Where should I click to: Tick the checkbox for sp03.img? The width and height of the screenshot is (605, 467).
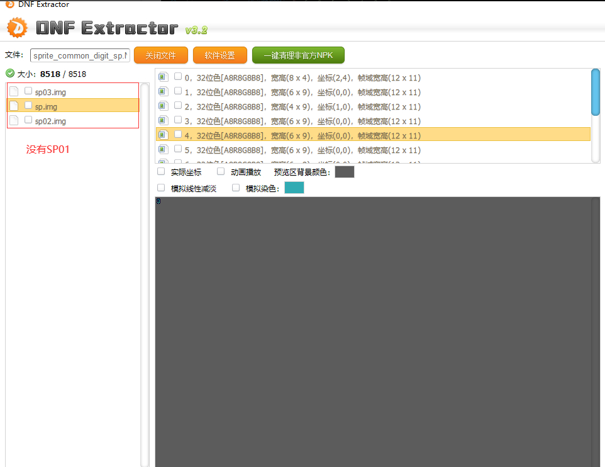point(28,91)
